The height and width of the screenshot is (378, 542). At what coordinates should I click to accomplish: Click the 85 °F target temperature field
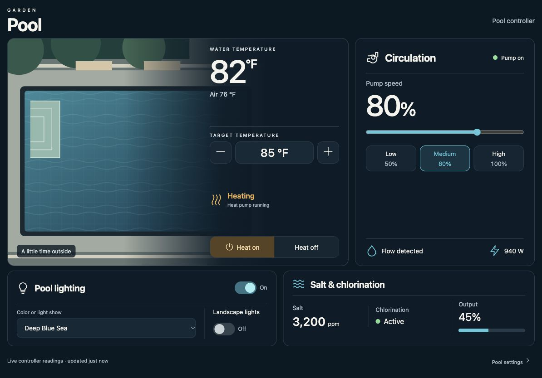click(275, 152)
